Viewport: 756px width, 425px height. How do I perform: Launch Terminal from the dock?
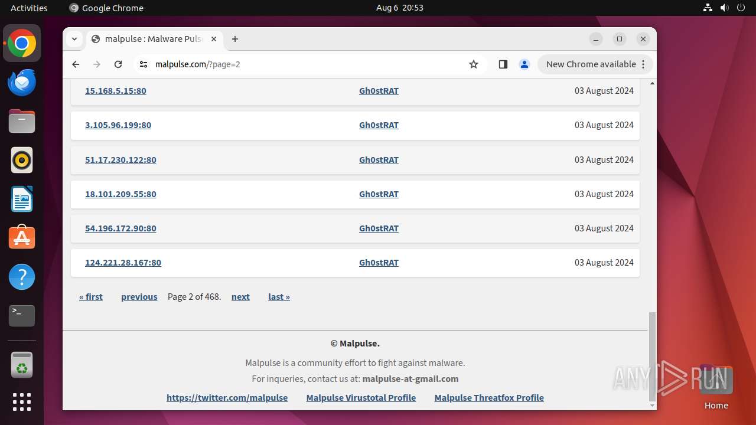pyautogui.click(x=22, y=316)
